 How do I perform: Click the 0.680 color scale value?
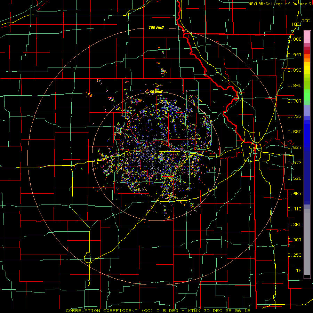coord(295,132)
